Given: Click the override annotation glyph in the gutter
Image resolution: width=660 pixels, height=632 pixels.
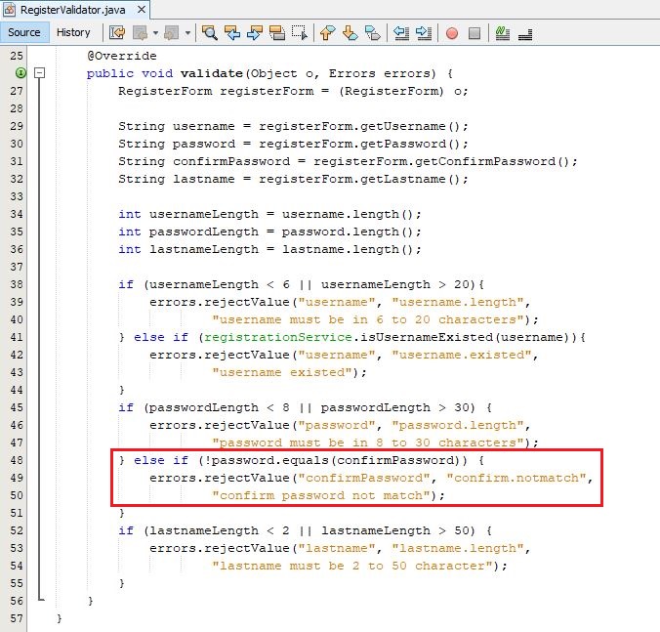Looking at the screenshot, I should tap(21, 73).
